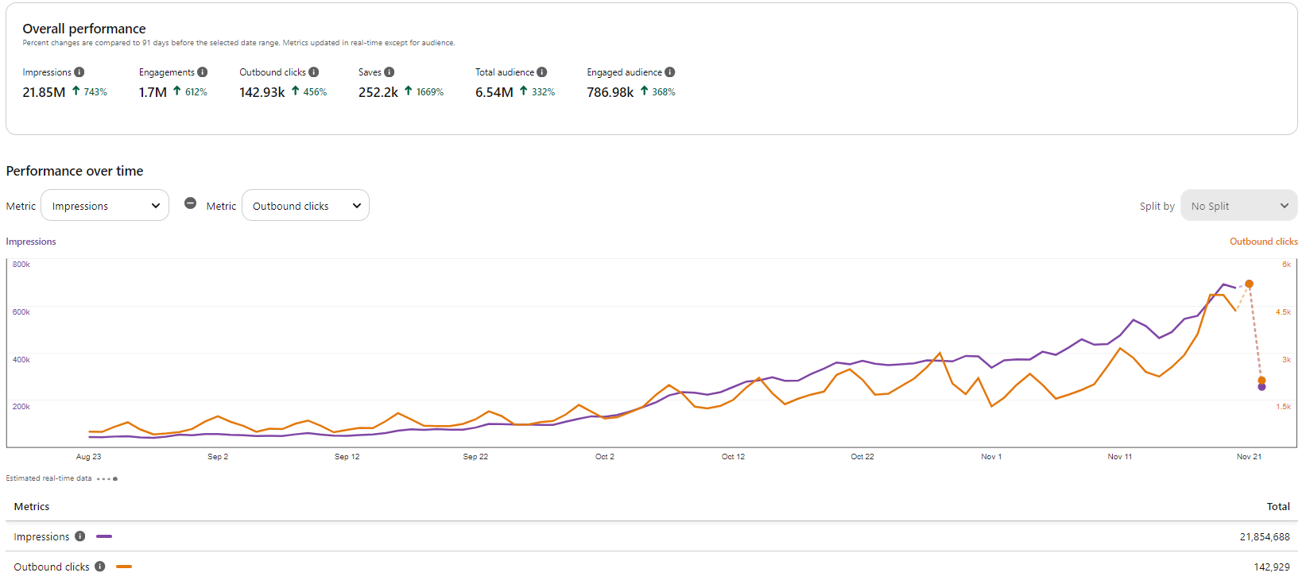Open the Impressions metric dropdown
The height and width of the screenshot is (588, 1310).
point(105,206)
